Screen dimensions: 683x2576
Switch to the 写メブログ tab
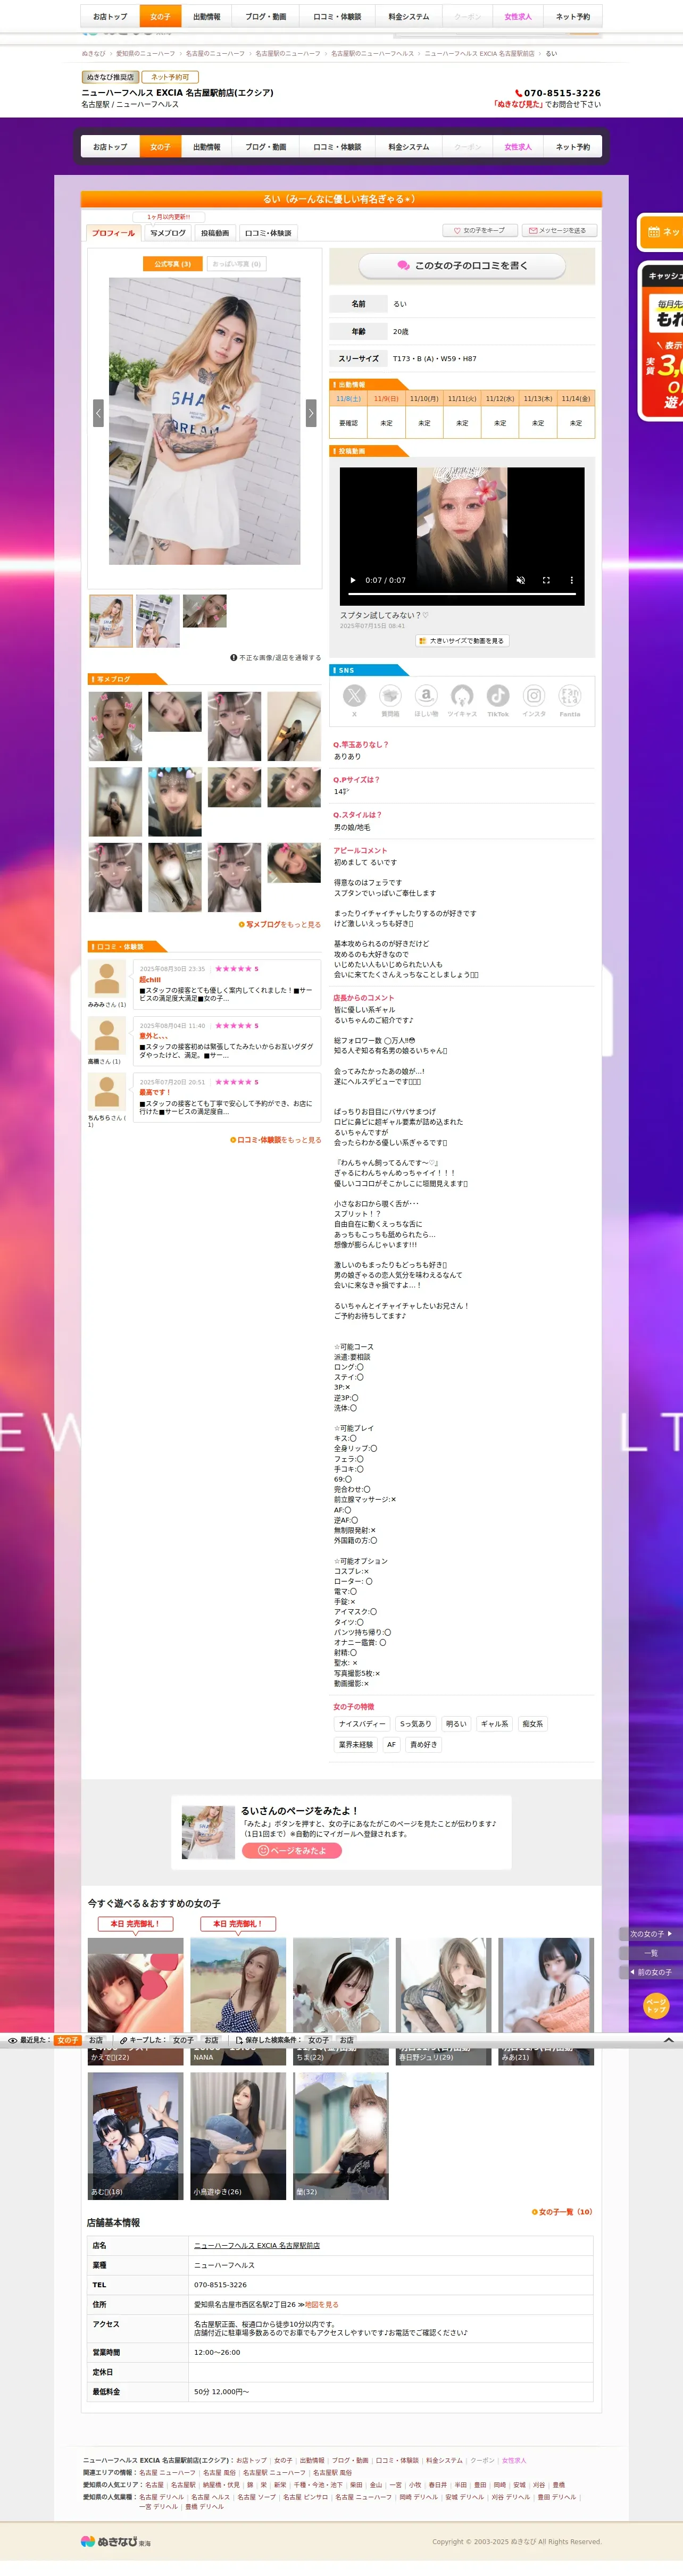coord(168,233)
